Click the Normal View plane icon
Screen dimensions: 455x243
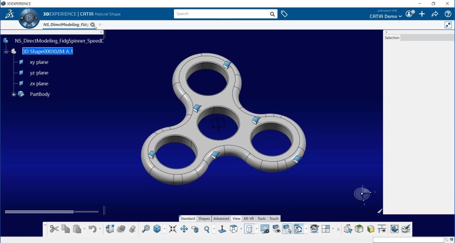coord(222,229)
